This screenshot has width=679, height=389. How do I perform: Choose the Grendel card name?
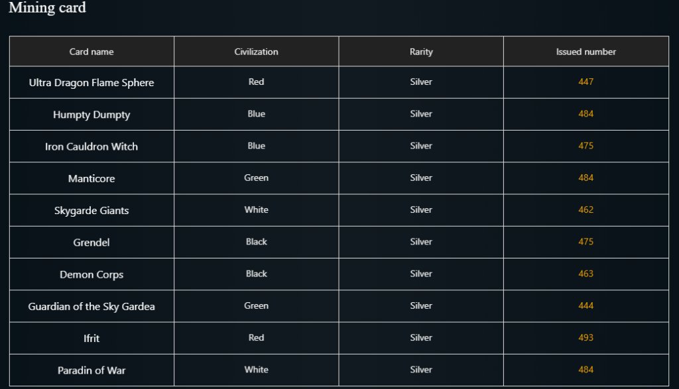point(92,243)
